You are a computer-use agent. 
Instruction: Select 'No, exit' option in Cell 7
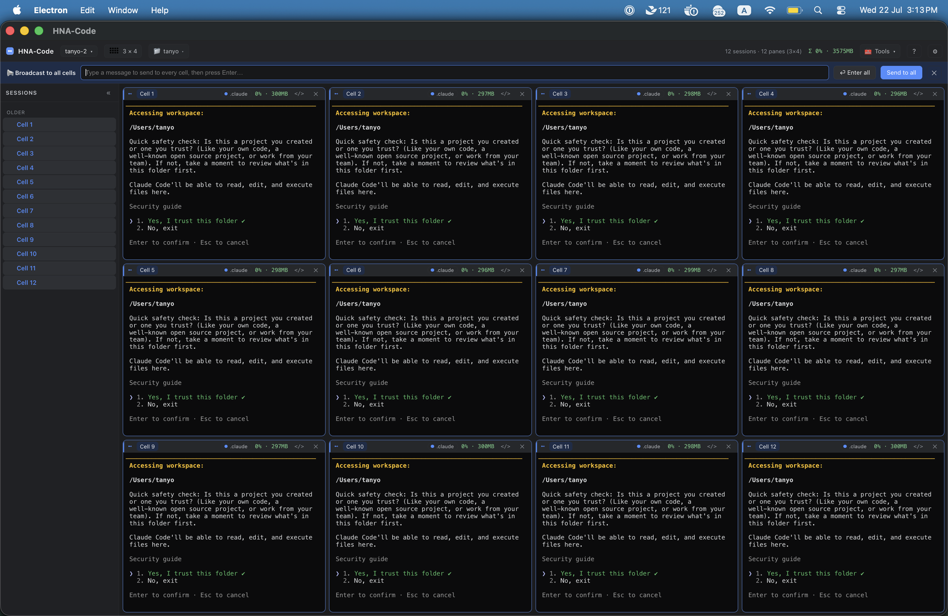(x=570, y=405)
